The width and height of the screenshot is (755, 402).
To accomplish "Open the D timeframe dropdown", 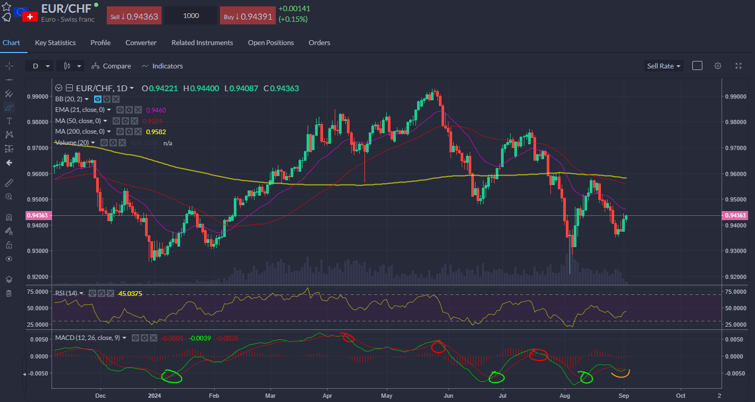I will click(x=40, y=66).
